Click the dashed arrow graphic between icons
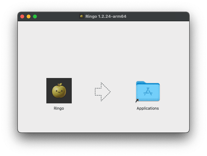The image size is (207, 156). point(103,92)
